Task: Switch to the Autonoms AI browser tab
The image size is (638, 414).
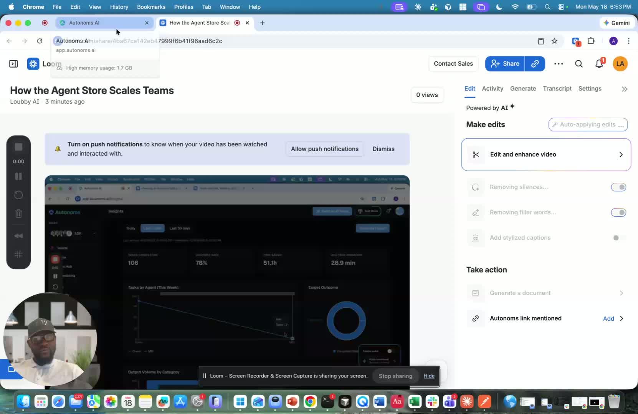Action: coord(104,23)
